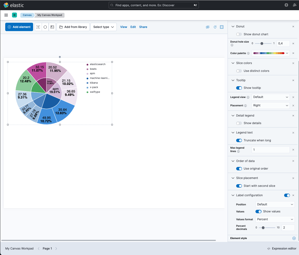
Task: Remove the Slice colors argument
Action: coord(293,63)
